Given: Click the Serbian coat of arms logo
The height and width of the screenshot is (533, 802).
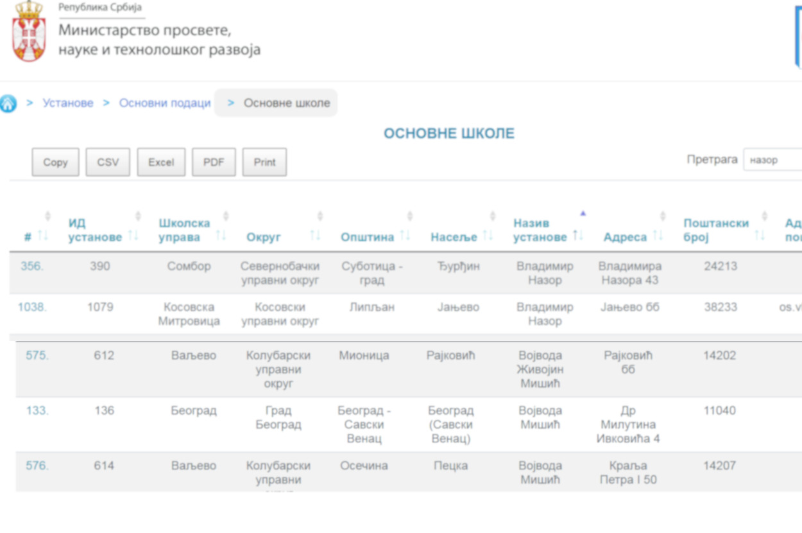Looking at the screenshot, I should (x=29, y=32).
